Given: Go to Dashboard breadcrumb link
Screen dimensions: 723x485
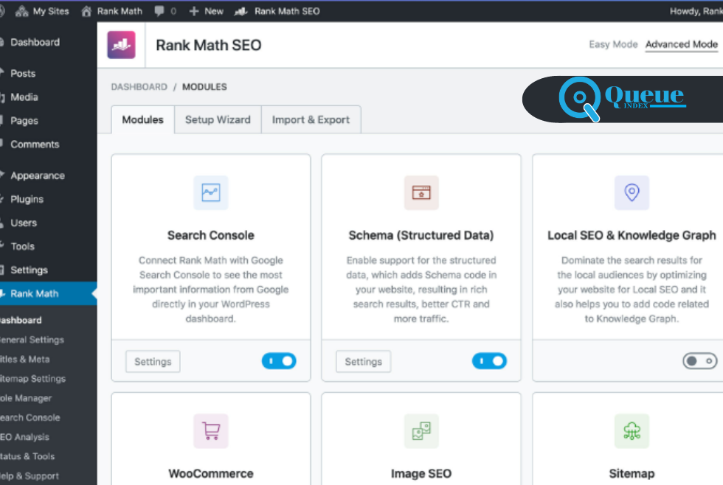Looking at the screenshot, I should [x=139, y=87].
